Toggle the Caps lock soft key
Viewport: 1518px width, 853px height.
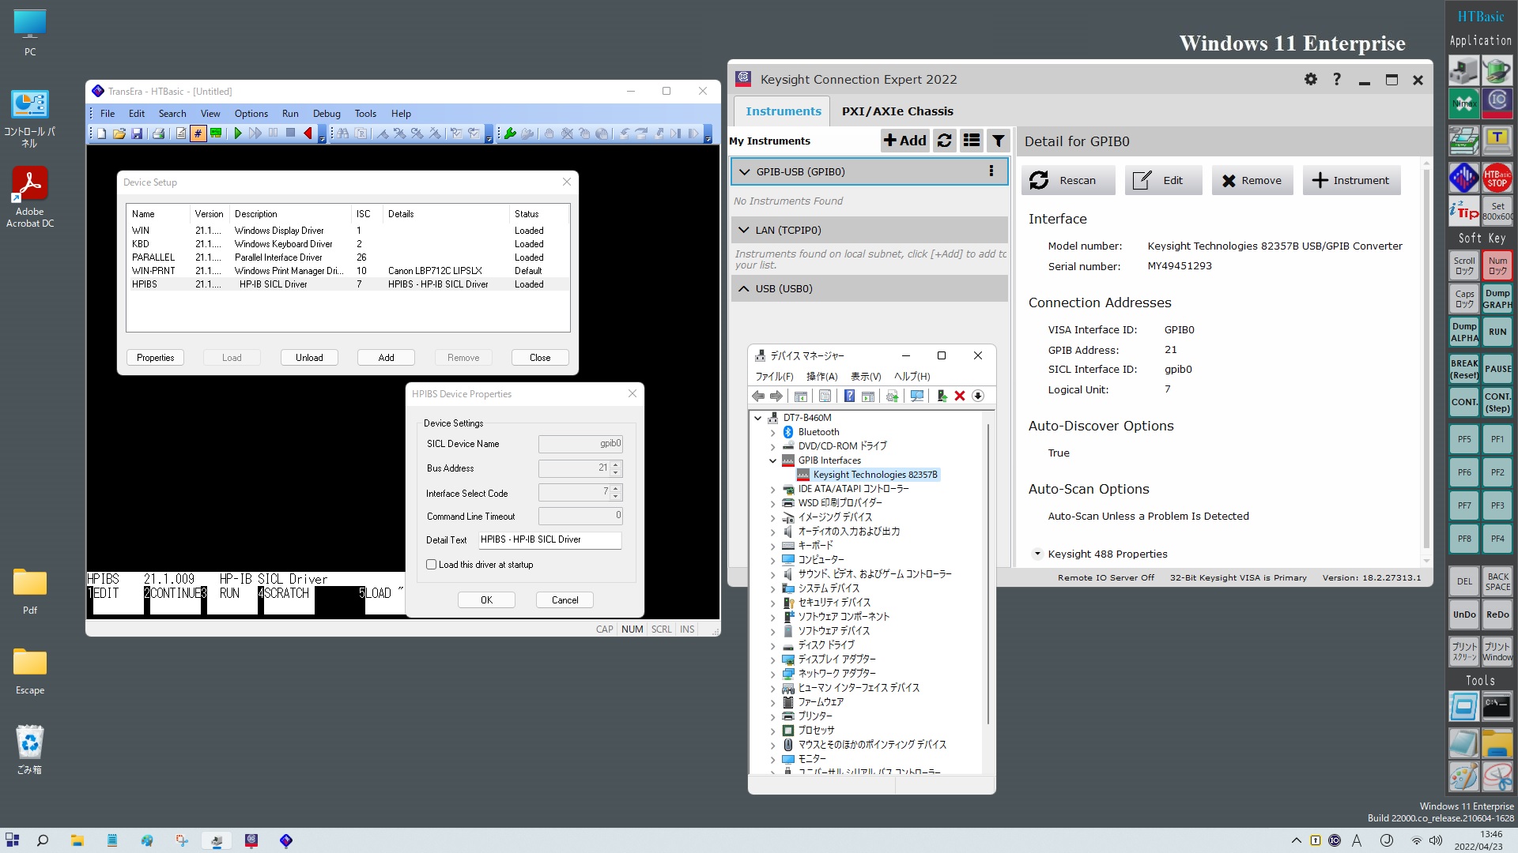(1463, 299)
